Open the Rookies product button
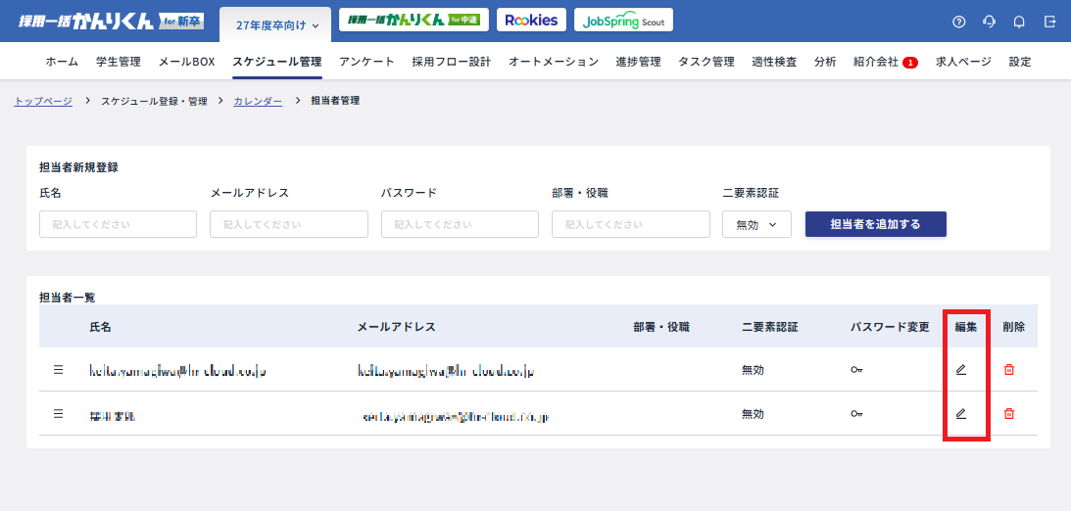The width and height of the screenshot is (1071, 511). point(531,20)
